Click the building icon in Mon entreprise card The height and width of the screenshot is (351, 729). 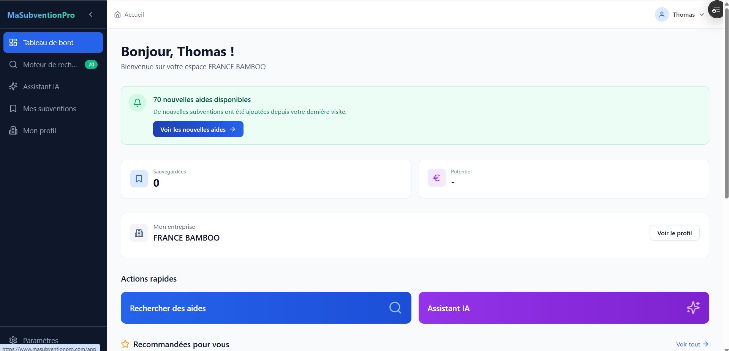click(x=139, y=233)
